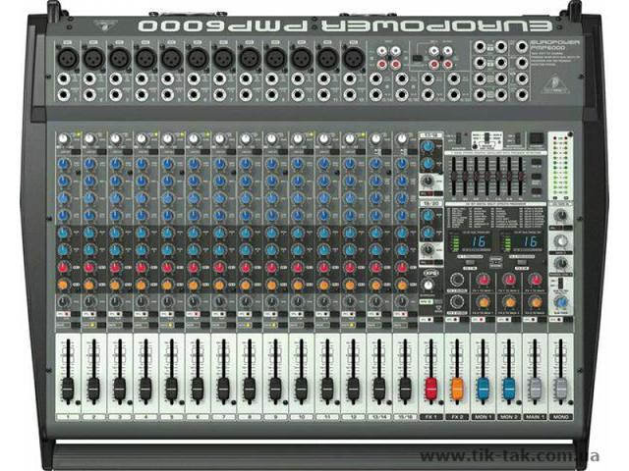This screenshot has width=629, height=471.
Task: Click the channel 1 XLR mic input
Action: (67, 59)
